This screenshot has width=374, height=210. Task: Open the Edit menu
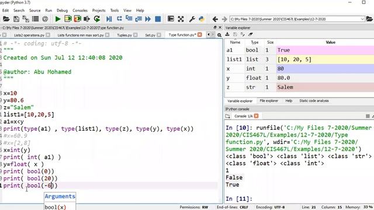point(5,10)
